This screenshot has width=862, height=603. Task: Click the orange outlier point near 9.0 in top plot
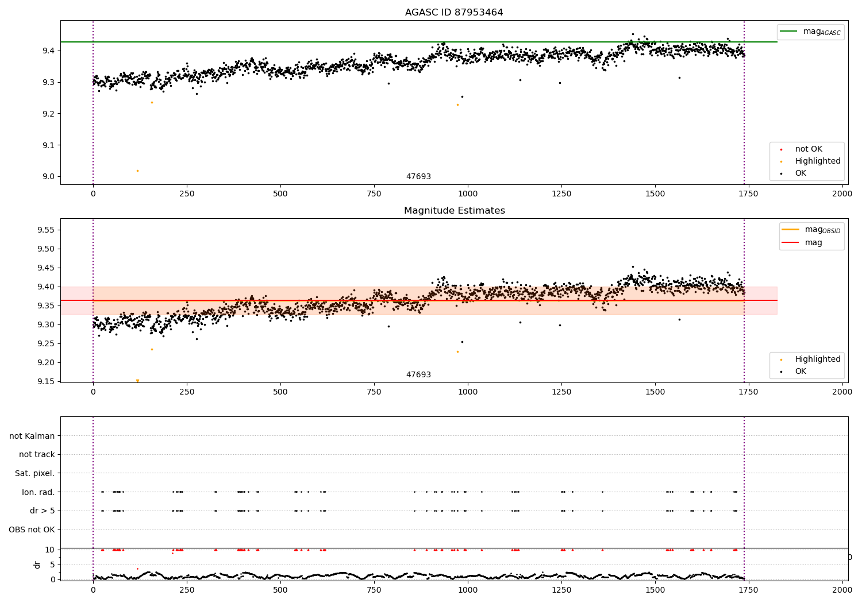click(x=137, y=171)
